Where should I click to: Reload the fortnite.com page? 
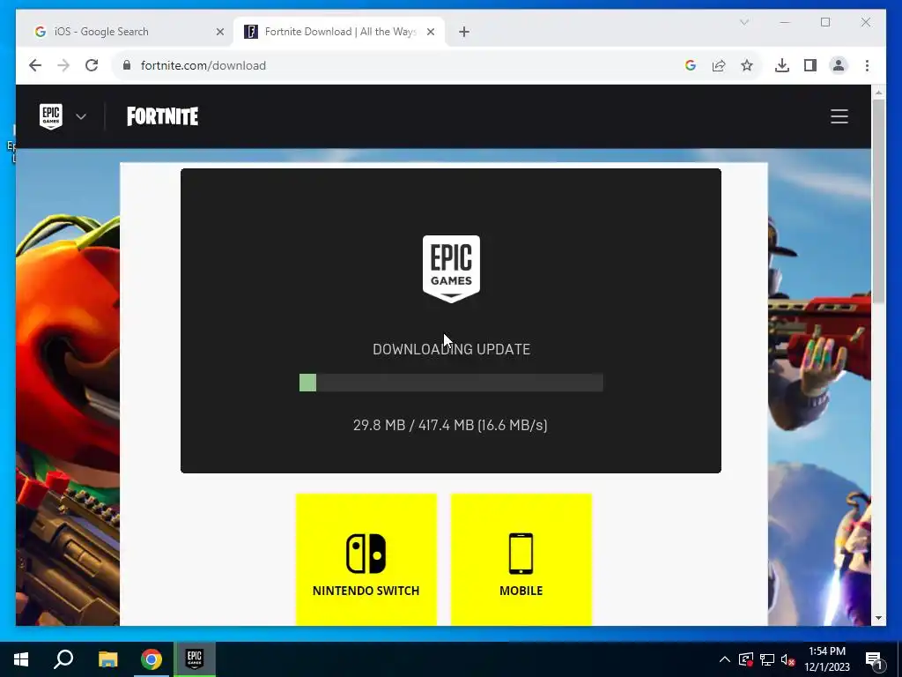click(92, 65)
